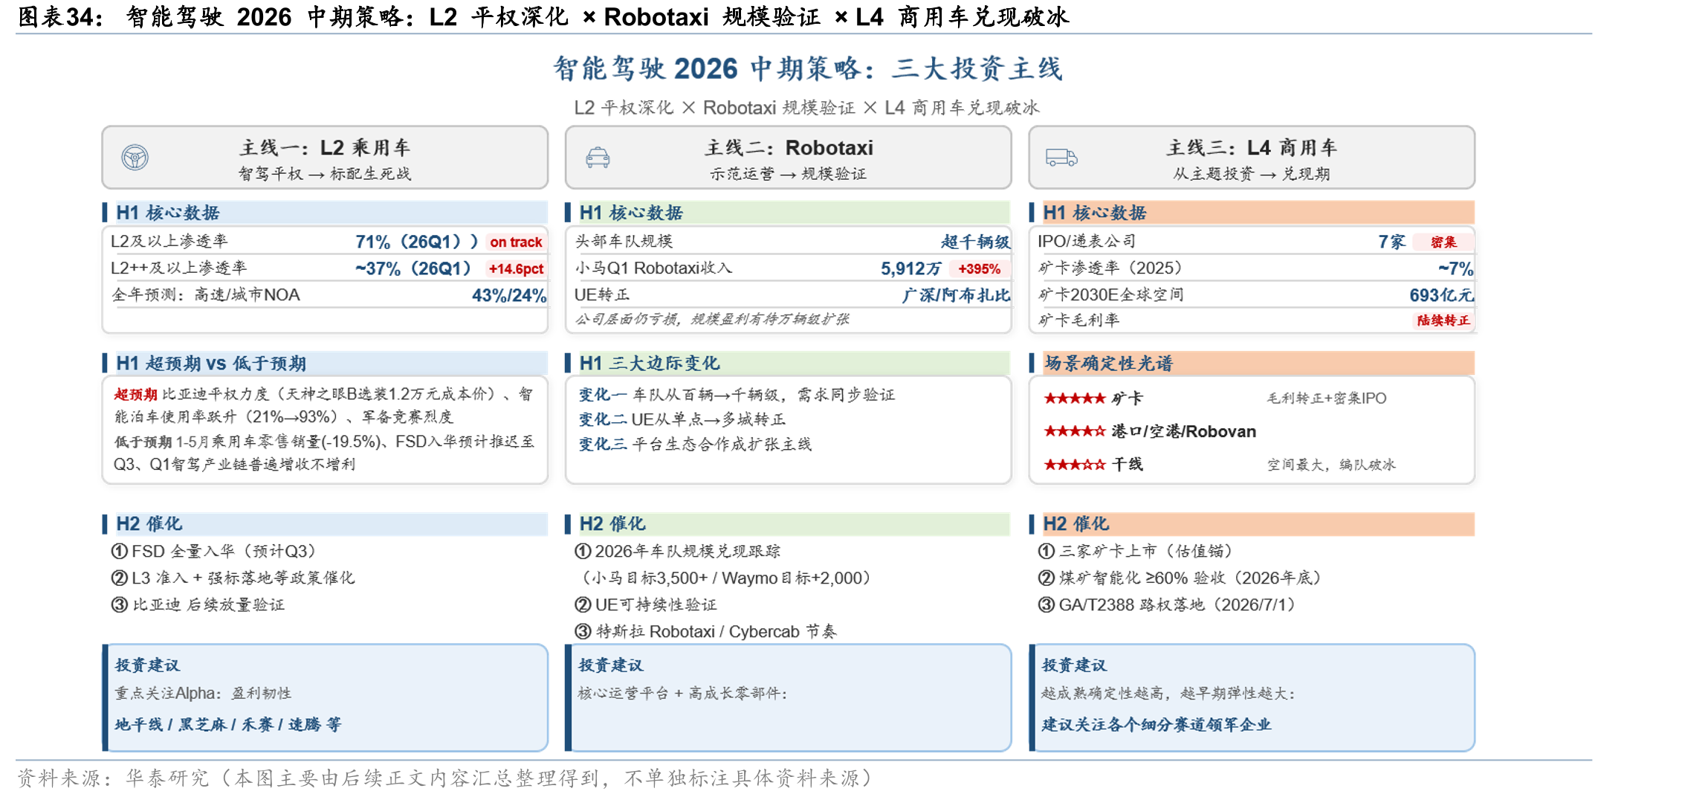Click the red 'on track' badge
The height and width of the screenshot is (800, 1708).
pyautogui.click(x=516, y=242)
